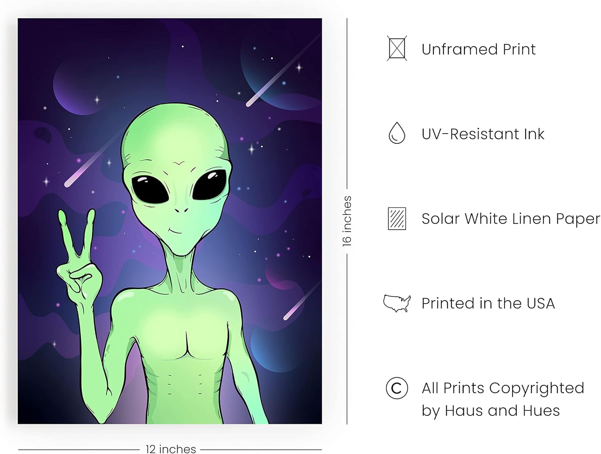Click the "Printed in the USA" text
The image size is (601, 454).
click(x=488, y=303)
